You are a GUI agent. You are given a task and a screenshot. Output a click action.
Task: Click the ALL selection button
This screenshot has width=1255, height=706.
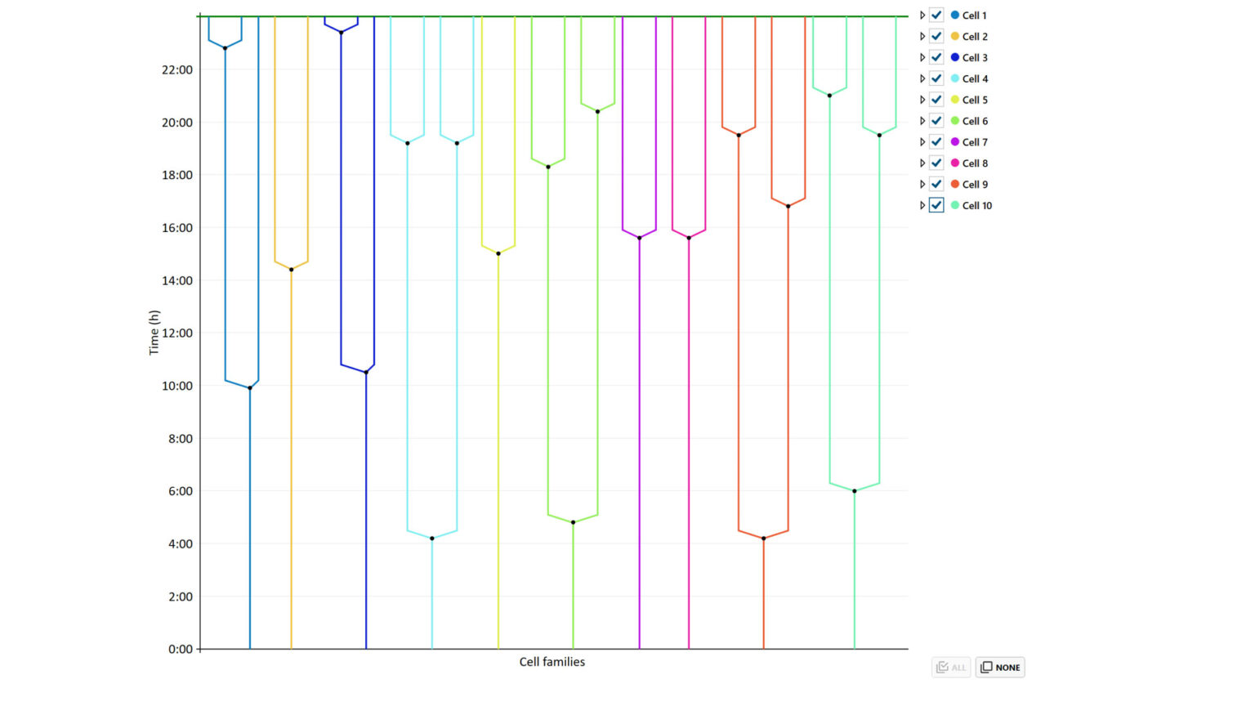[x=951, y=668]
